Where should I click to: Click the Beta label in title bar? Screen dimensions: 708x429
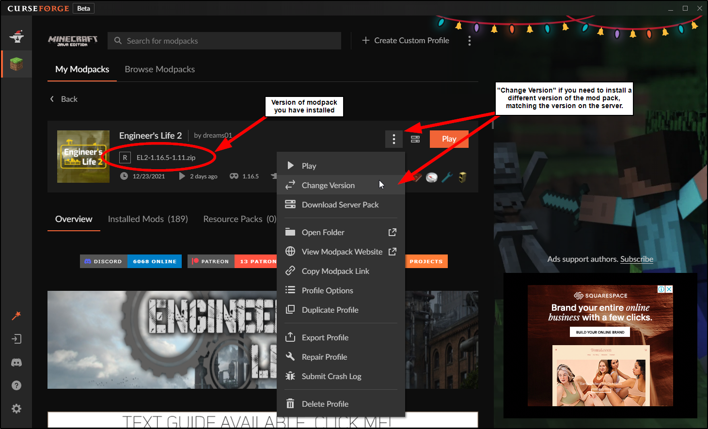click(x=84, y=8)
